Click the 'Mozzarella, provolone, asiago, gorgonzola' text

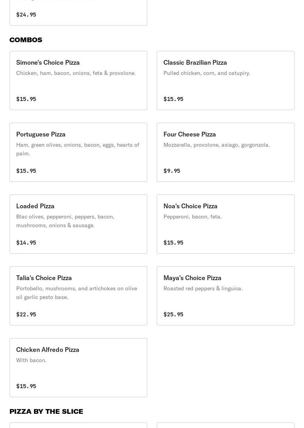click(216, 145)
